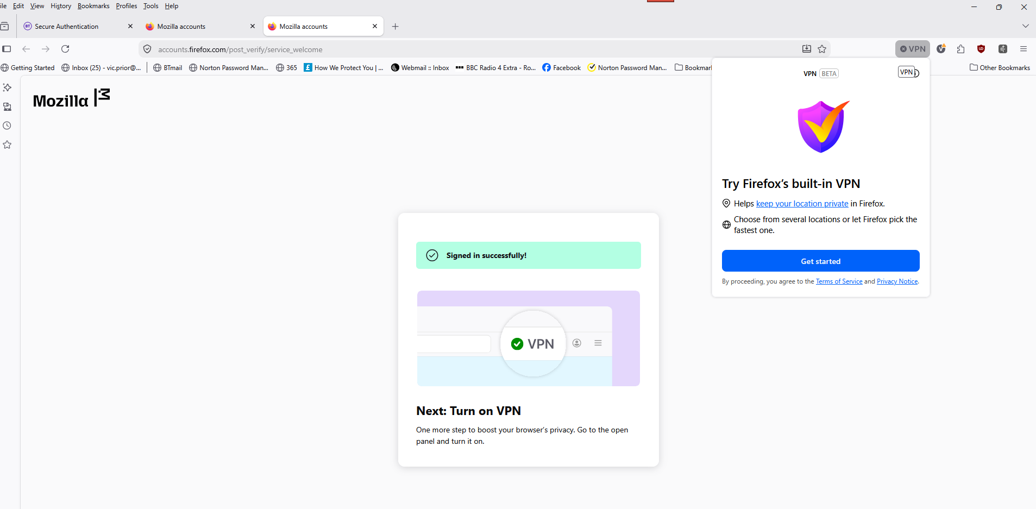Open the Webmail :: Inbox bookmark
The width and height of the screenshot is (1036, 509).
coord(420,68)
